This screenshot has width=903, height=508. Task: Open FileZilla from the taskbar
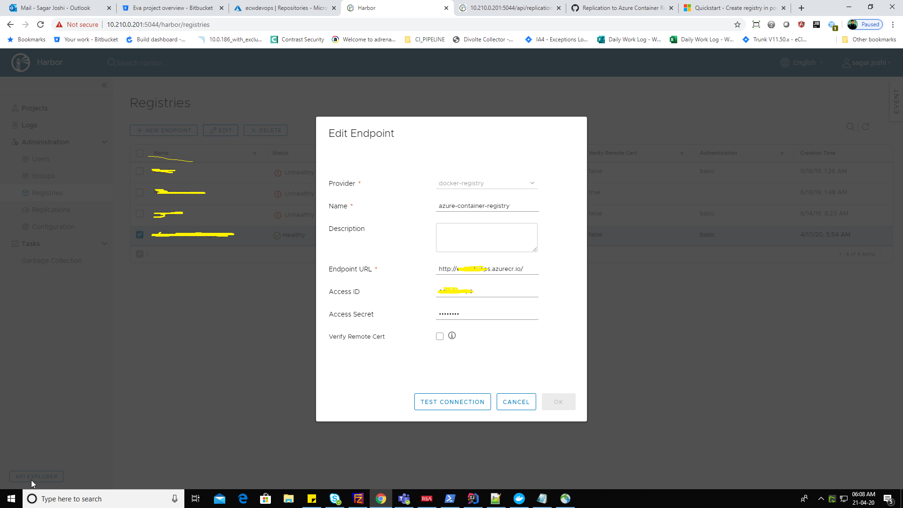coord(358,499)
